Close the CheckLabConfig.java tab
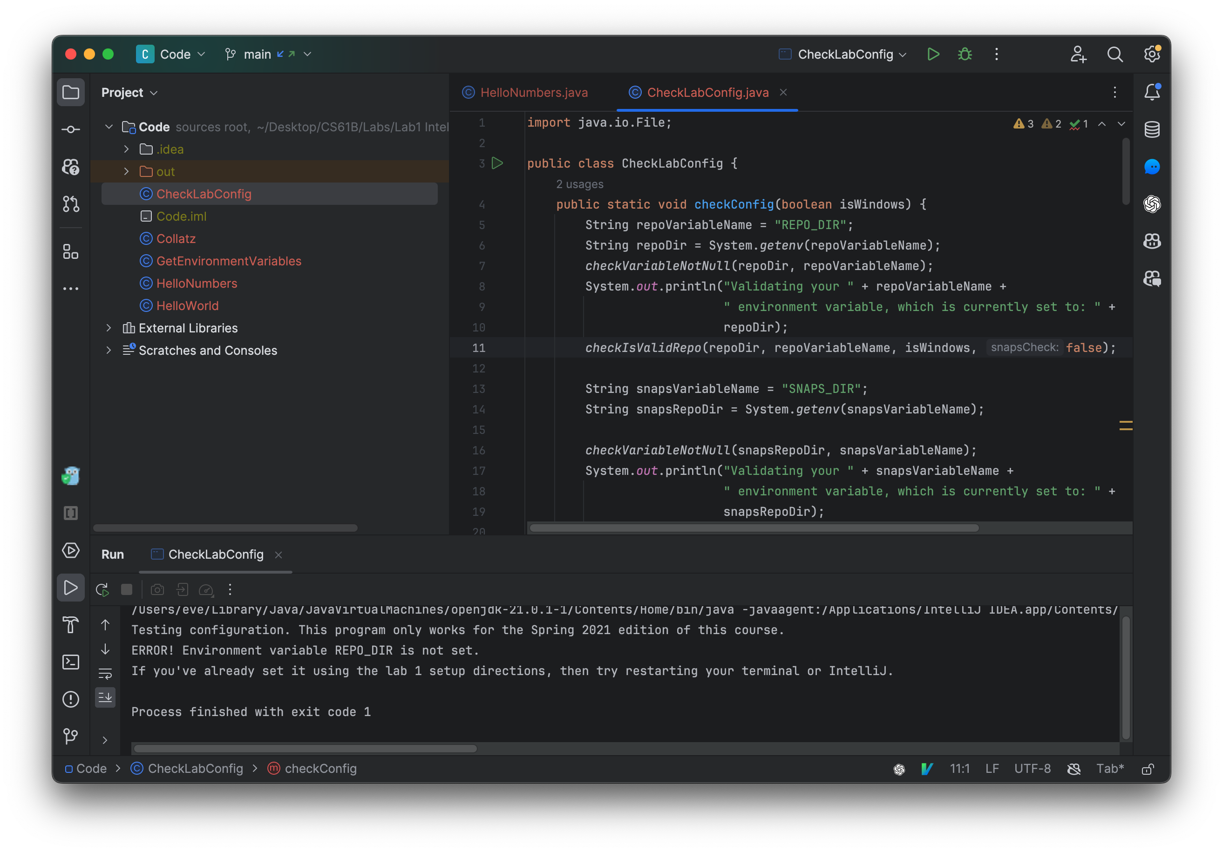Viewport: 1223px width, 852px height. 783,93
